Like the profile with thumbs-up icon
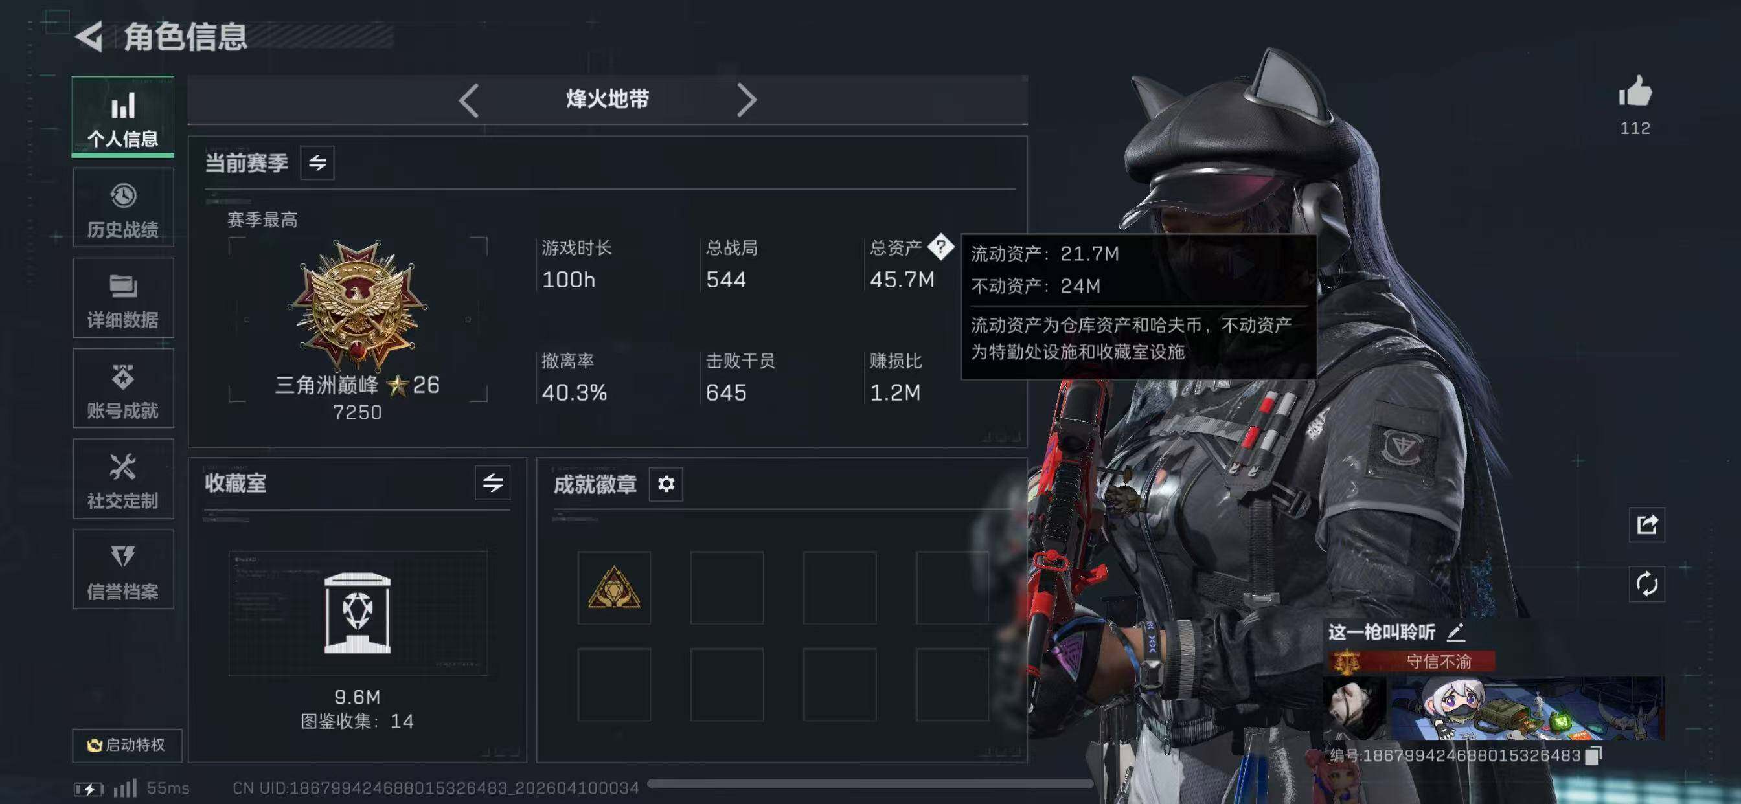The height and width of the screenshot is (804, 1741). point(1635,91)
